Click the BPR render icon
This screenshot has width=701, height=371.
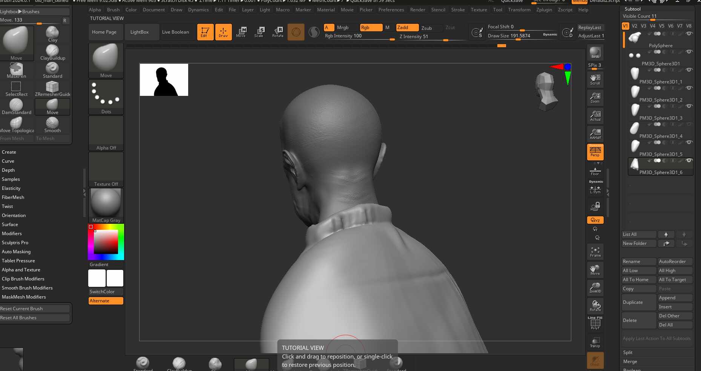tap(595, 52)
